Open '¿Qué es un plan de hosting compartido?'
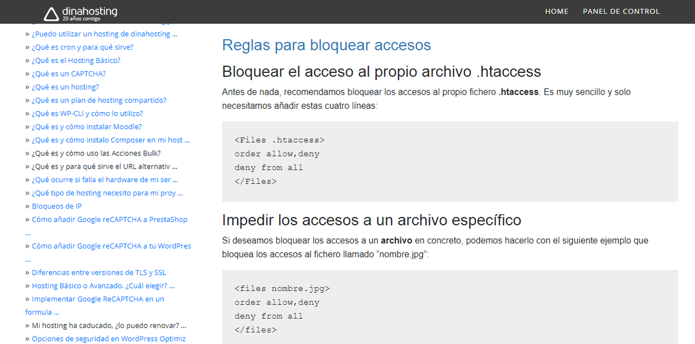The height and width of the screenshot is (344, 695). click(99, 101)
